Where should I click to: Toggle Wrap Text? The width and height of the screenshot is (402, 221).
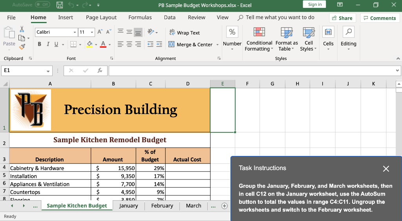pyautogui.click(x=185, y=33)
